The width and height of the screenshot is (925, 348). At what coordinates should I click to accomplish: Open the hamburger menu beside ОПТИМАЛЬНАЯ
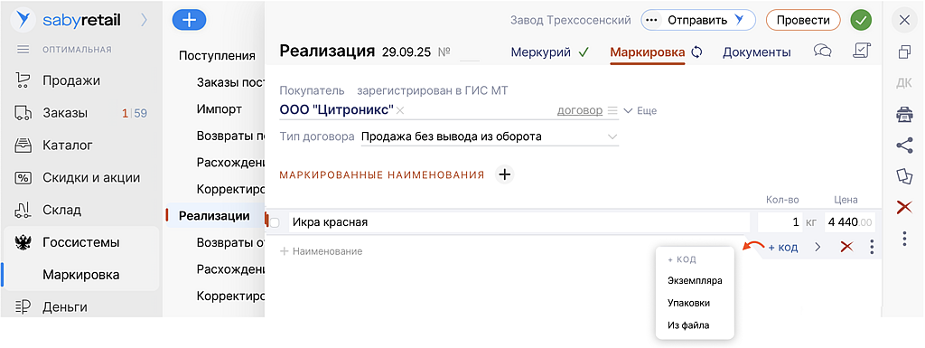(x=23, y=50)
